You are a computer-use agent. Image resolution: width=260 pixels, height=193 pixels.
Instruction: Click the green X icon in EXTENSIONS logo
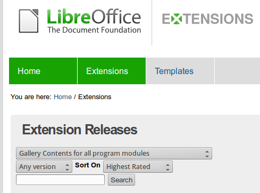click(x=177, y=19)
